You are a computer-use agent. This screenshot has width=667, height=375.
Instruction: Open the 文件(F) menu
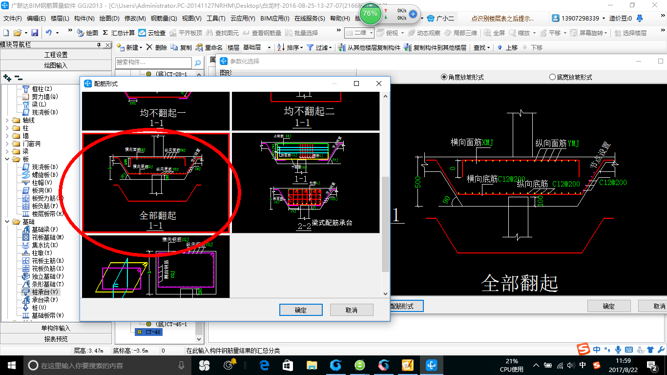13,18
